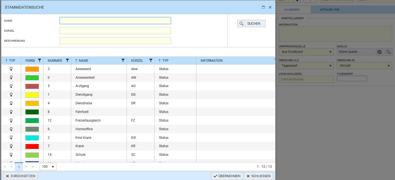Switch to the Mitglied von tab
Viewport: 395px width, 180px height.
coord(330,10)
